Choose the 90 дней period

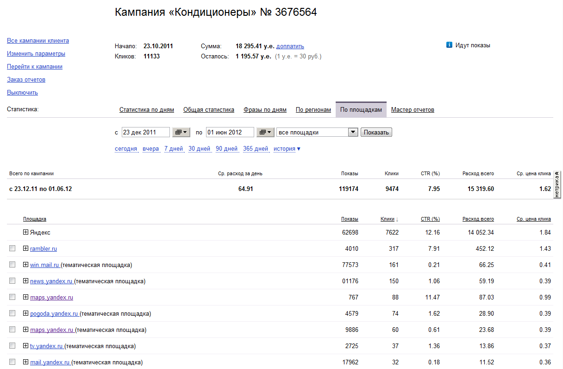pyautogui.click(x=227, y=149)
